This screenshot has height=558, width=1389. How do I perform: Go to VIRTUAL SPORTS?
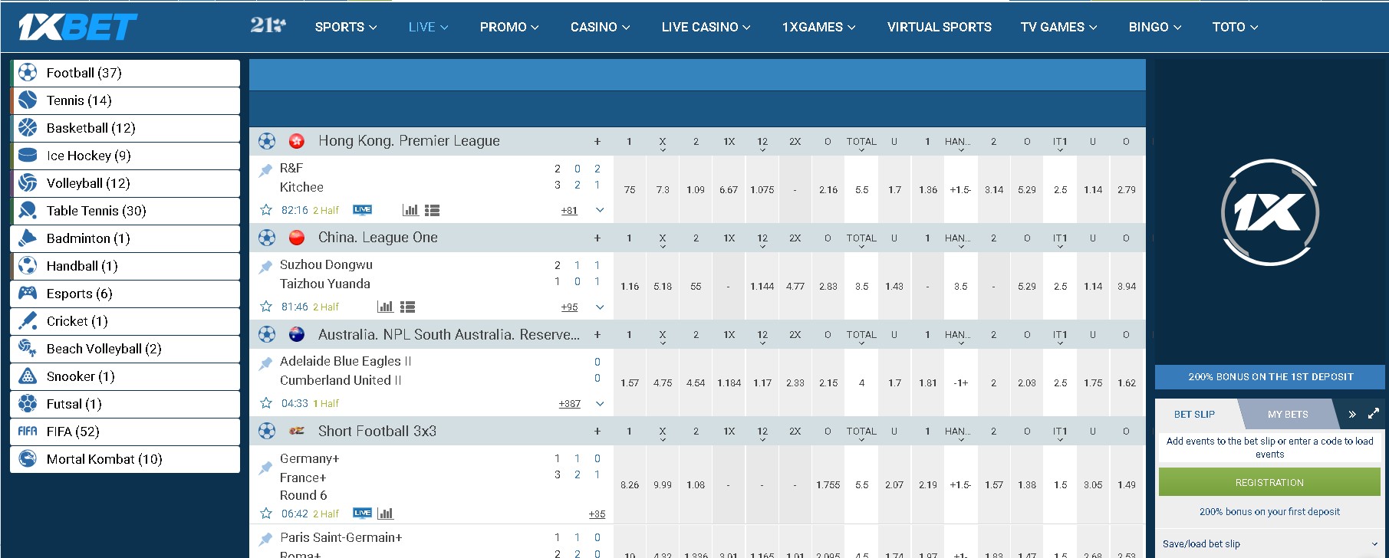tap(939, 27)
